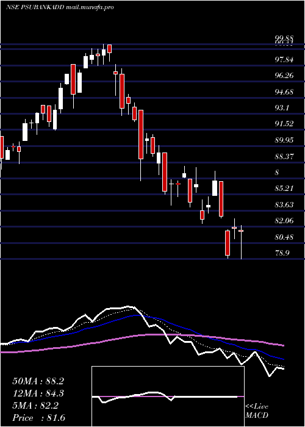Click the 50MA : 88.2 readout
The height and width of the screenshot is (427, 305).
point(38,381)
